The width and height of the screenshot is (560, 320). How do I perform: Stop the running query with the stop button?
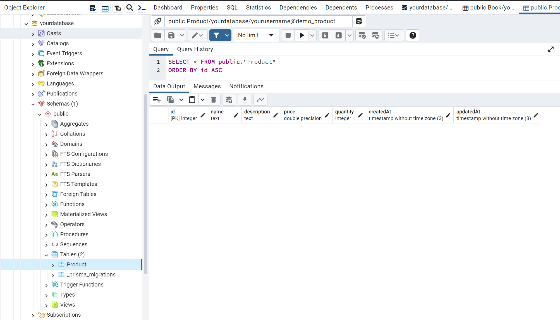pyautogui.click(x=288, y=35)
